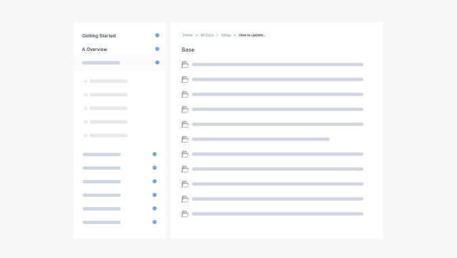The height and width of the screenshot is (258, 457).
Task: Click the second folder icon under Base
Action: click(x=185, y=79)
